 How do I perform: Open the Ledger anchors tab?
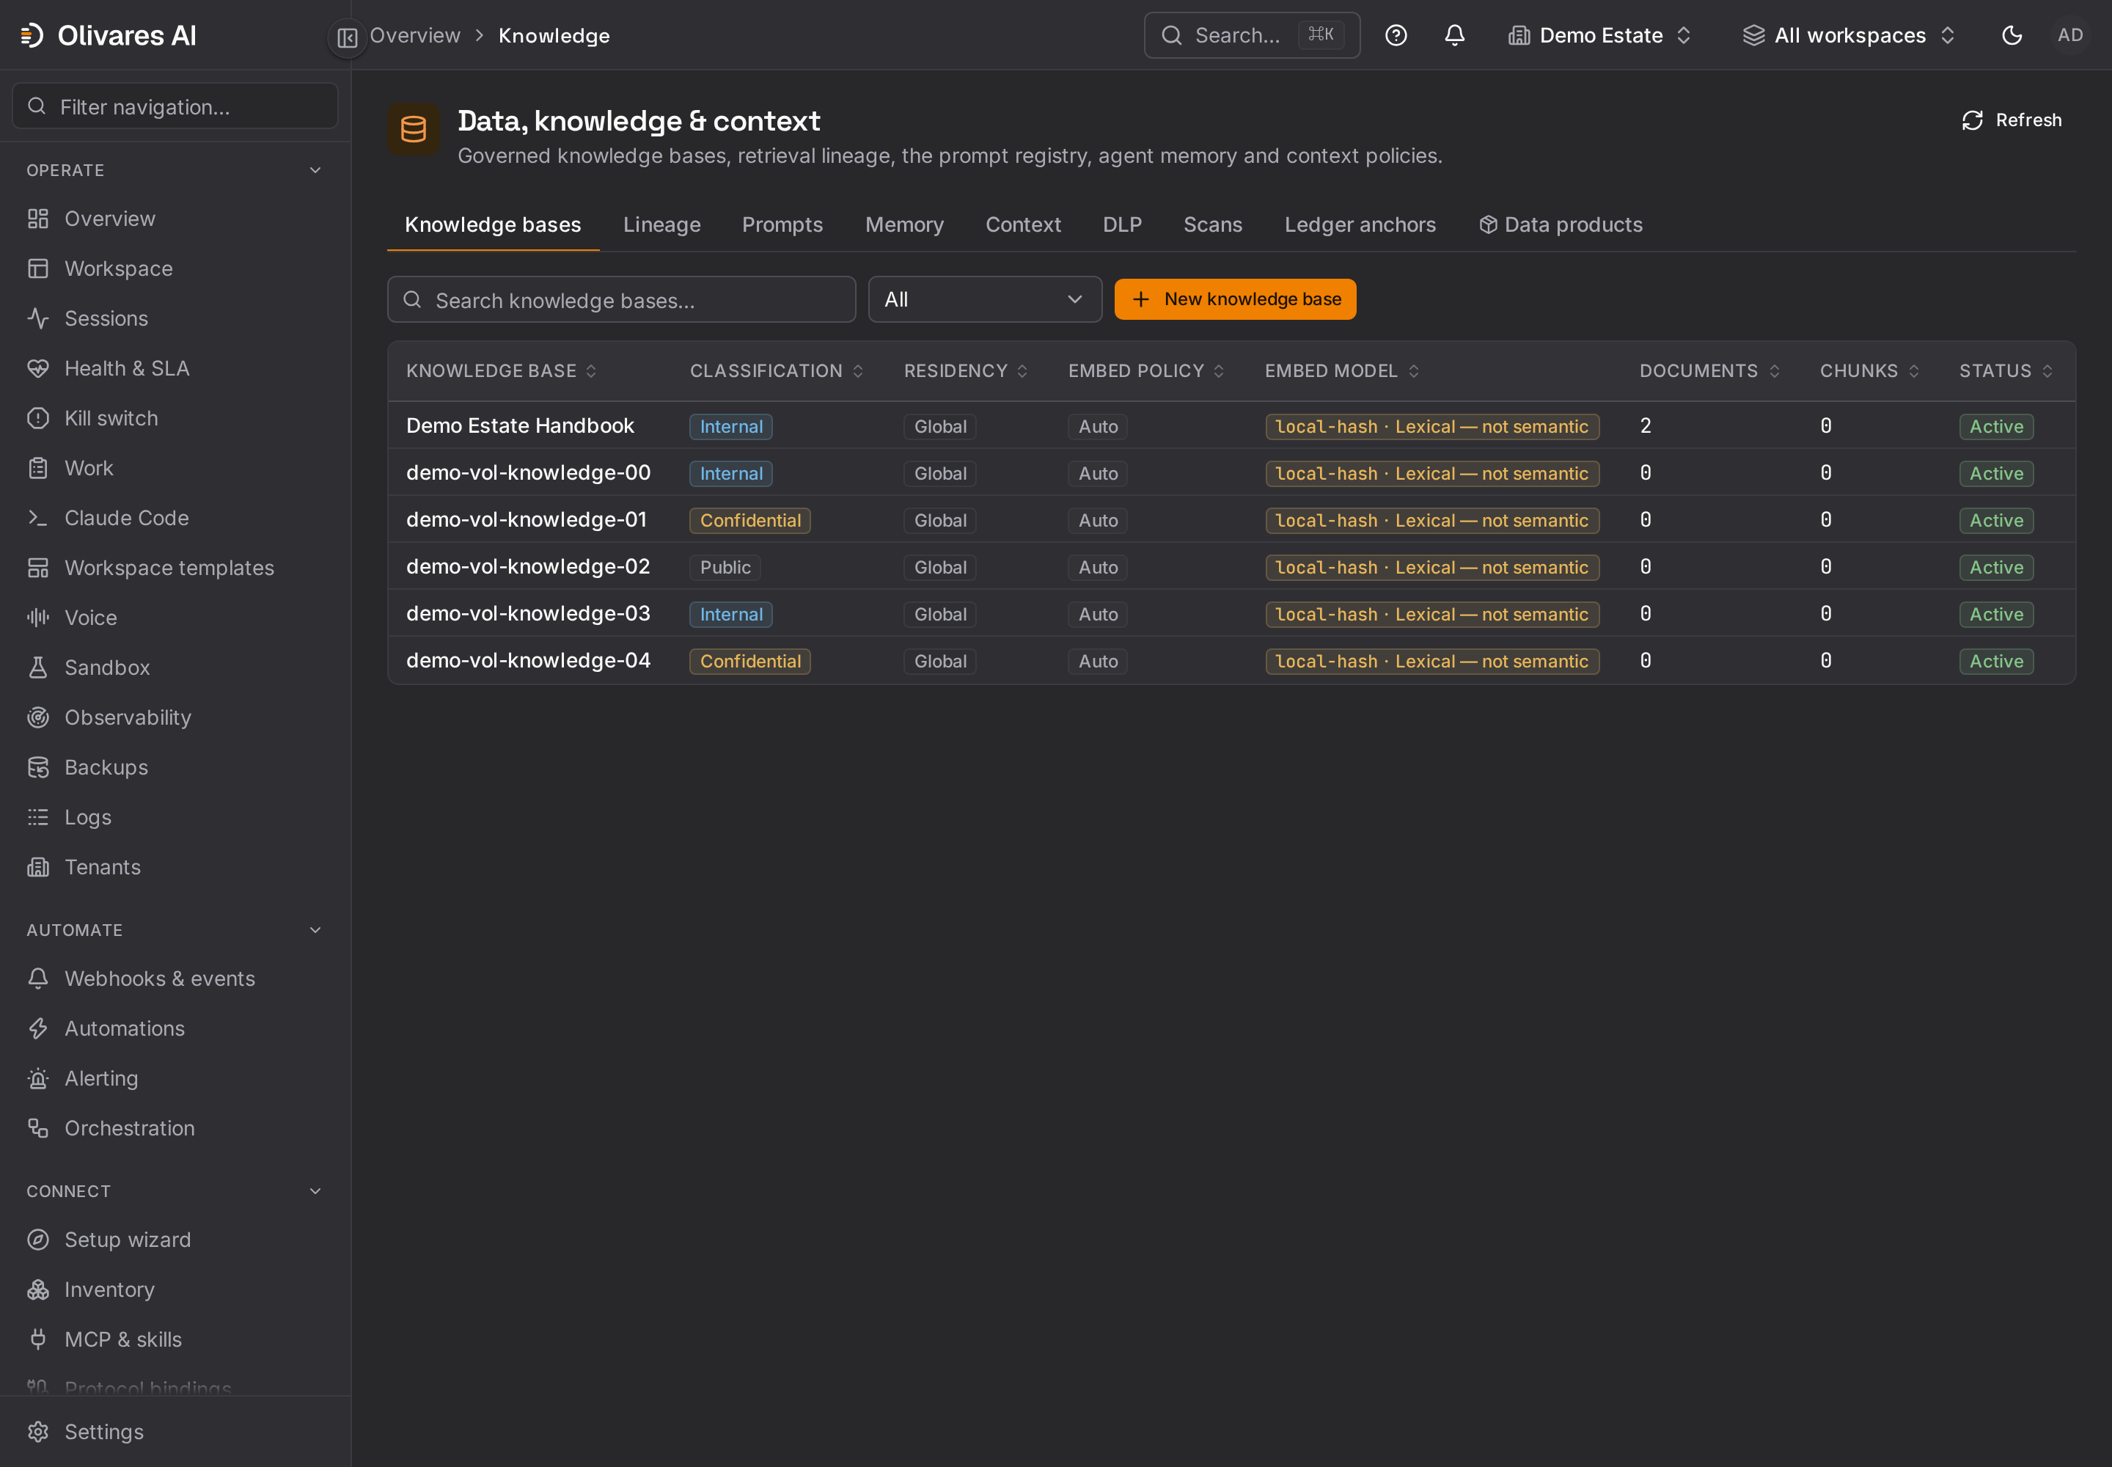pyautogui.click(x=1360, y=224)
